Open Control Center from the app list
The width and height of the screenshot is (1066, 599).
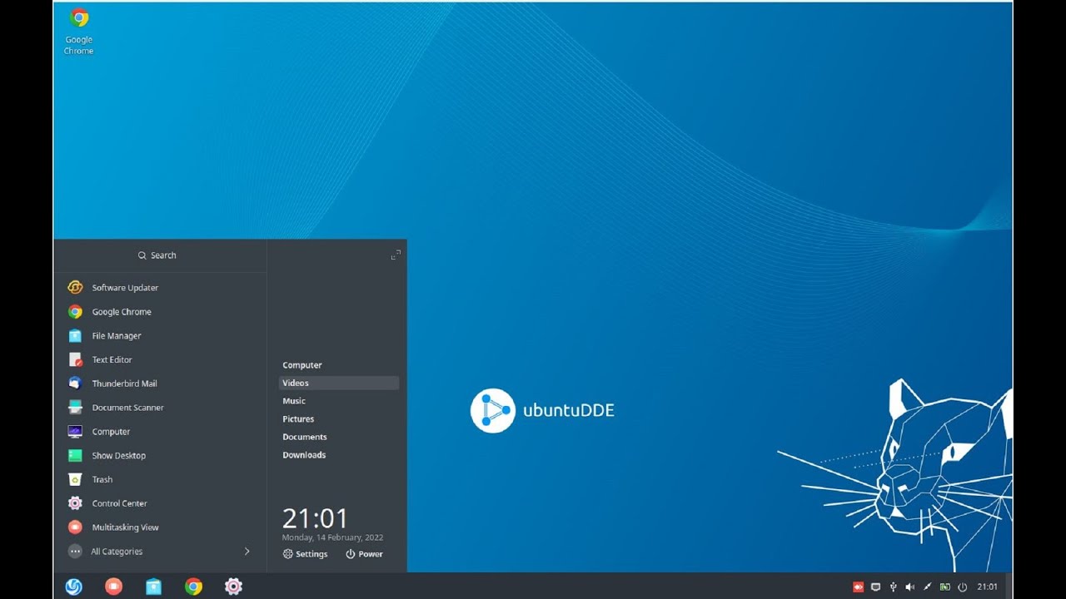click(160, 503)
